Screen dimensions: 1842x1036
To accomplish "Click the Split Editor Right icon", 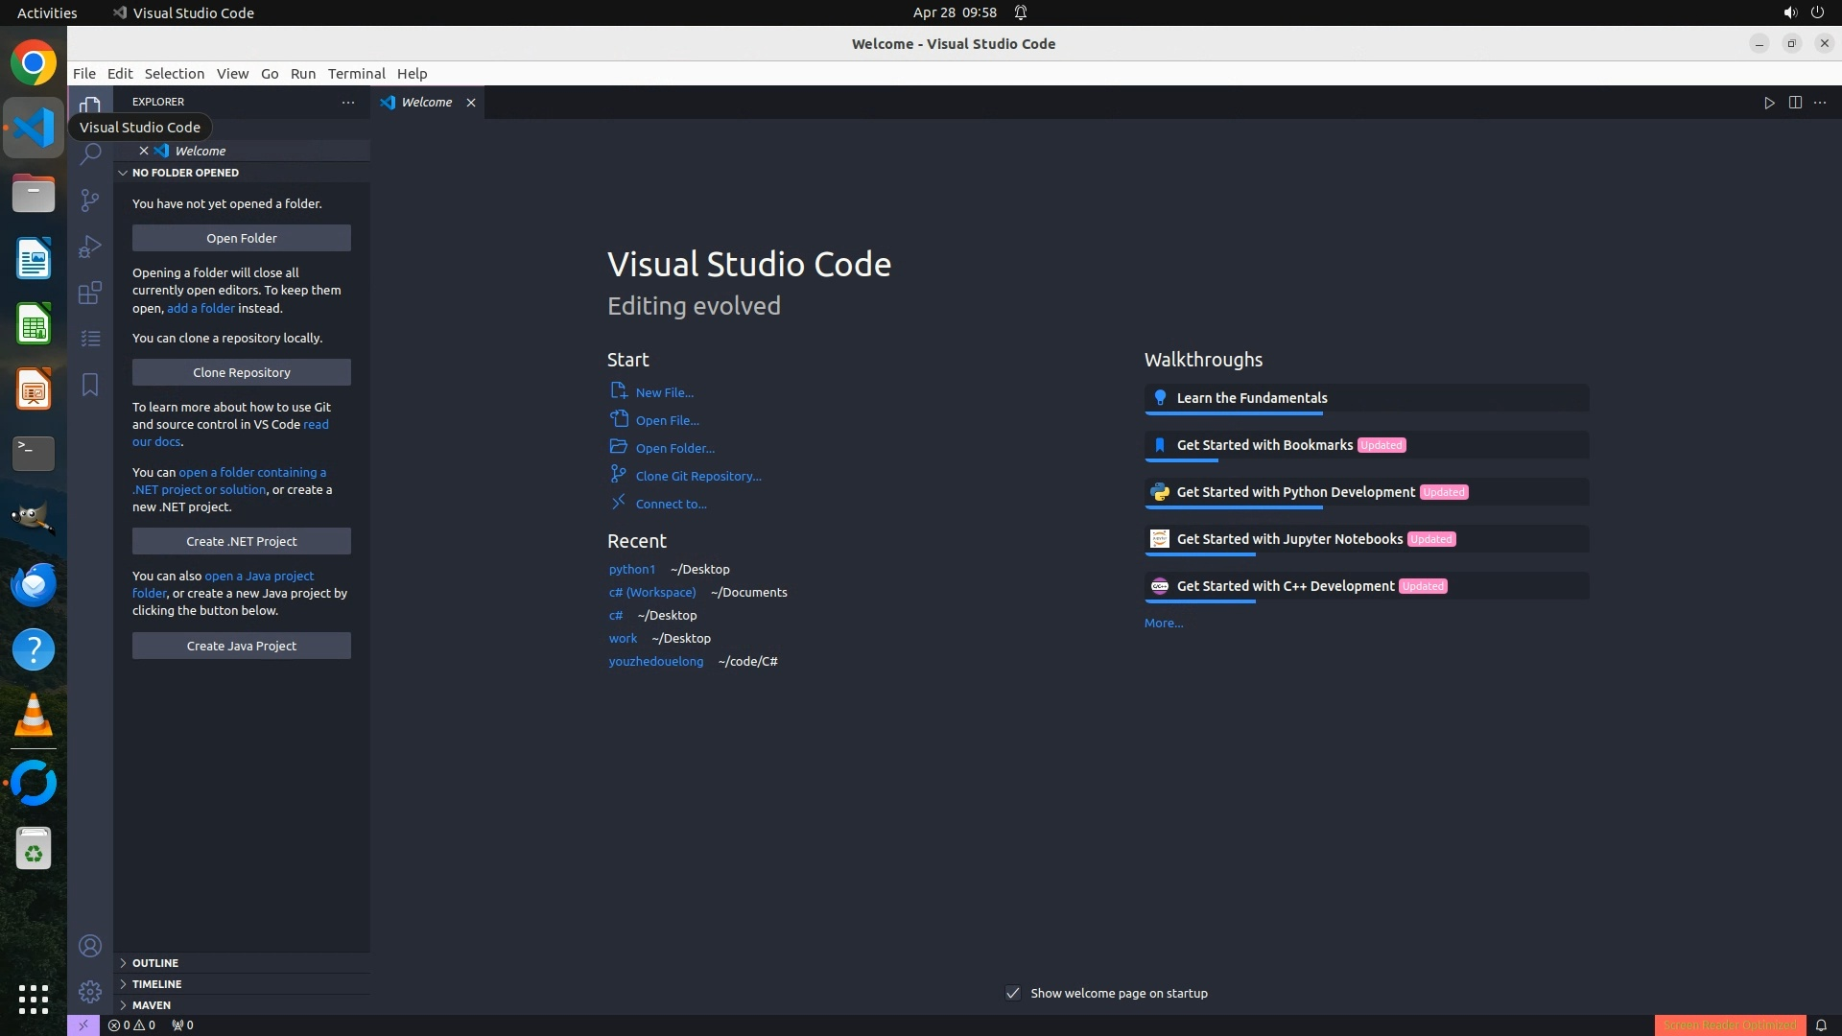I will coord(1795,103).
